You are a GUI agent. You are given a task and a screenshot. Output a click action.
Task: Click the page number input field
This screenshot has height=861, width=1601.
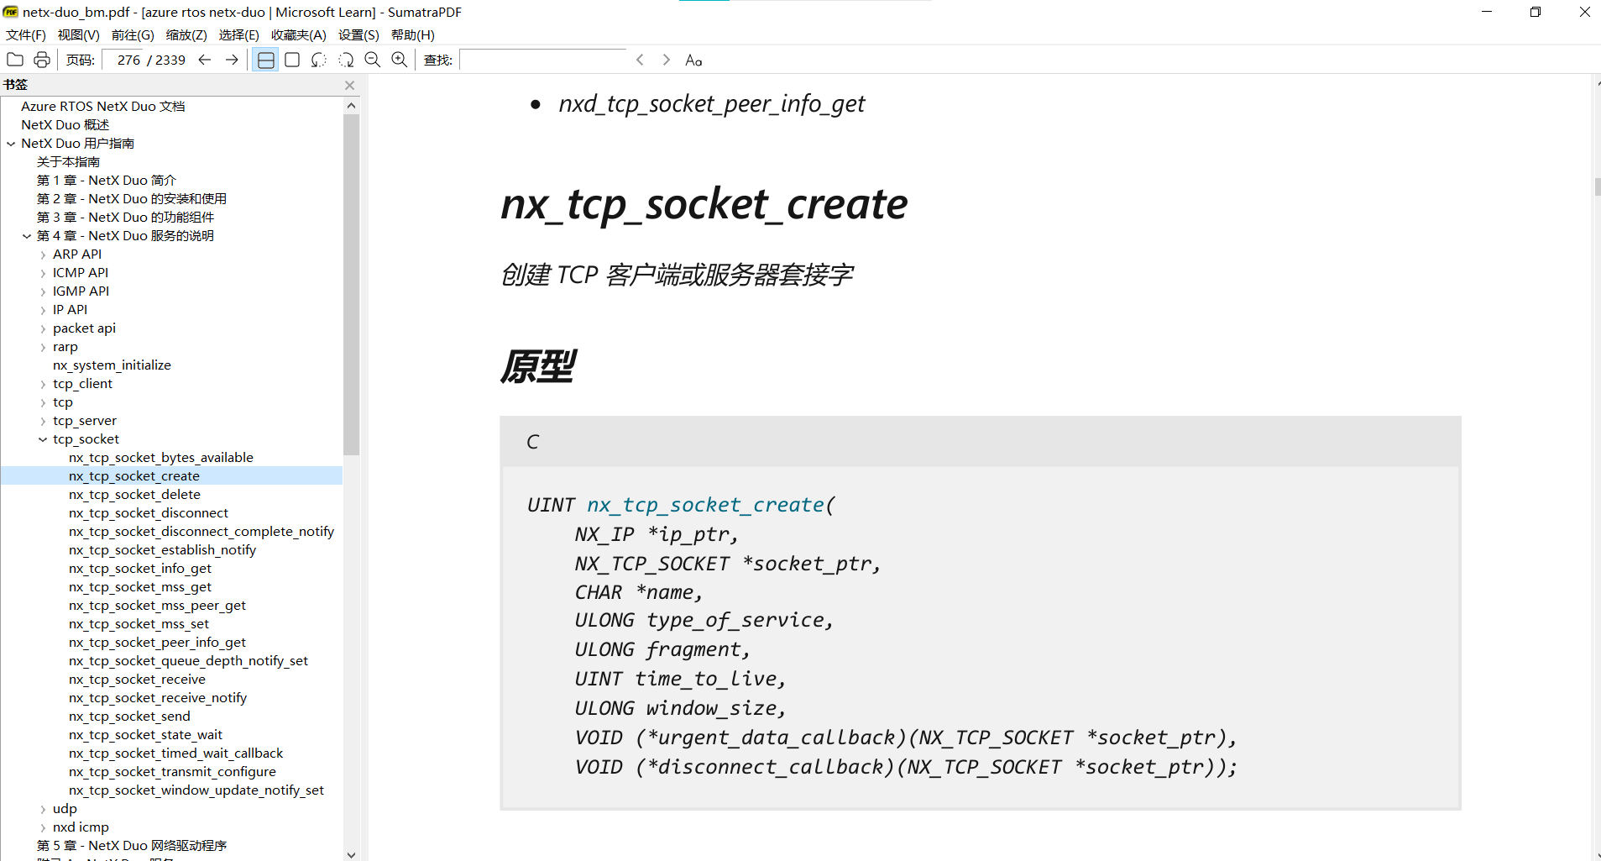click(124, 60)
